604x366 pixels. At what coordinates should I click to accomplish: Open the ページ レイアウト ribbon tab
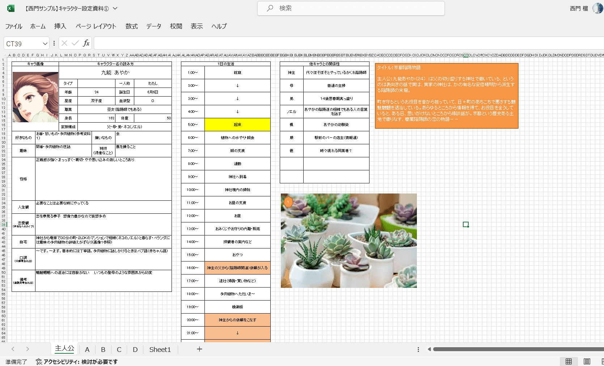(96, 26)
